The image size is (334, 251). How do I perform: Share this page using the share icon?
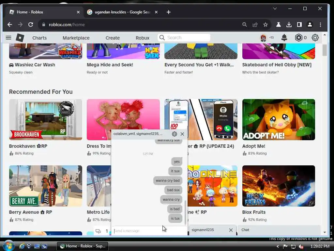[x=255, y=25]
